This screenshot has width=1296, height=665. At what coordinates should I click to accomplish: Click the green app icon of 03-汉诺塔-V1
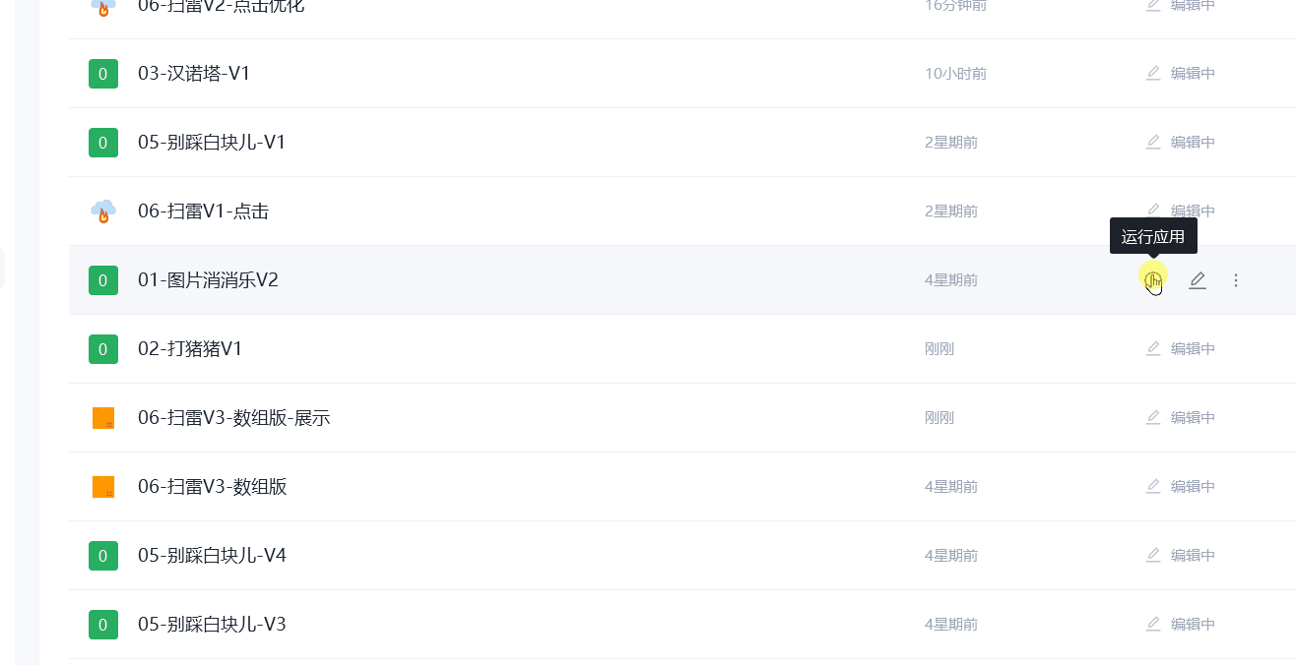pos(103,74)
